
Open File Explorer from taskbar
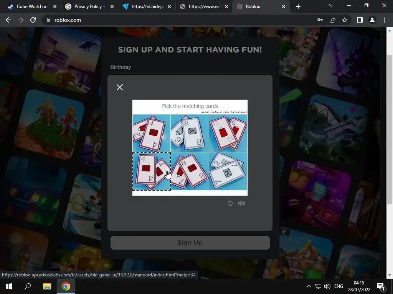[x=47, y=286]
